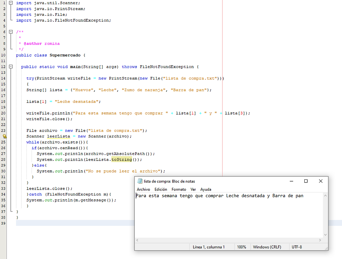Click the Notepad vertical scrollbar down arrow
This screenshot has height=259, width=342.
click(325, 235)
